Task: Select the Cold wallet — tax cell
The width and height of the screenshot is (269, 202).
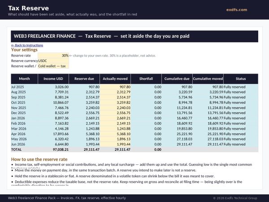Action: [53, 66]
